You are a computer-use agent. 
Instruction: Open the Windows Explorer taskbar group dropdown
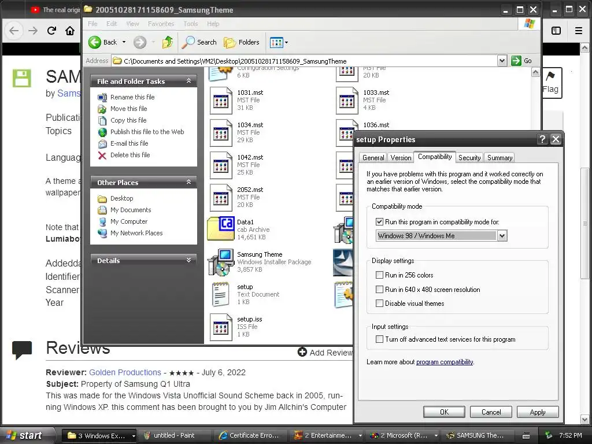pos(134,436)
